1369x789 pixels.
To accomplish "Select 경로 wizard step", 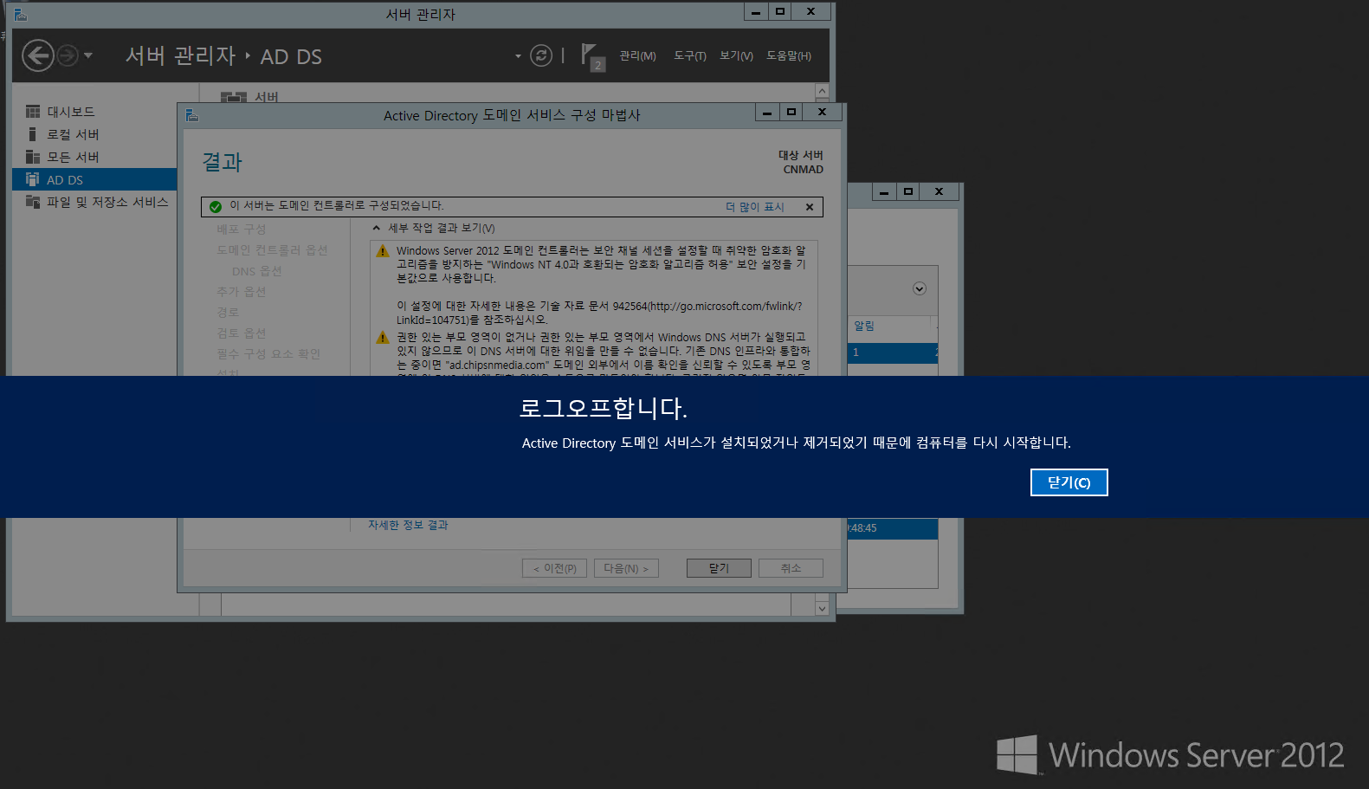I will [x=228, y=313].
